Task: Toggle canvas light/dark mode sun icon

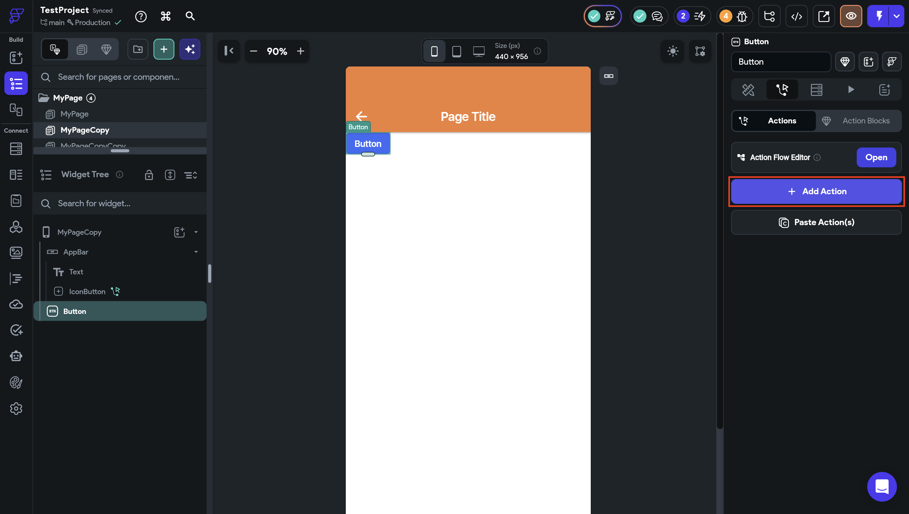Action: click(x=673, y=51)
